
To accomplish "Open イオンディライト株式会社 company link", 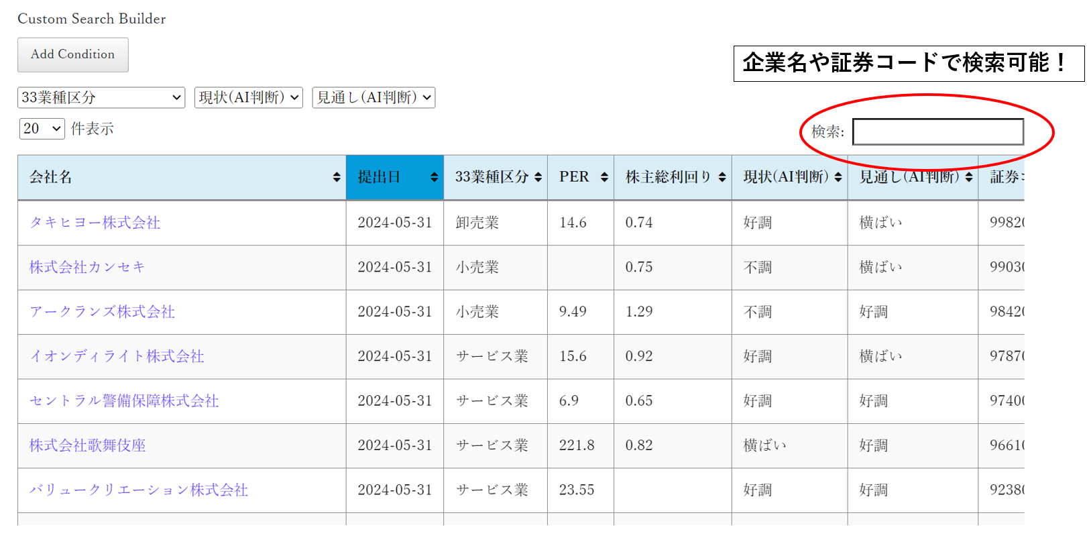I will (x=117, y=356).
